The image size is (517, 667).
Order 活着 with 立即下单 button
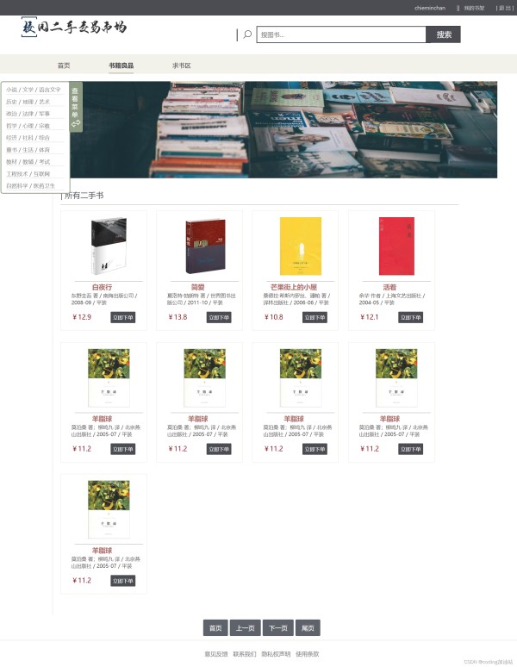tap(411, 317)
